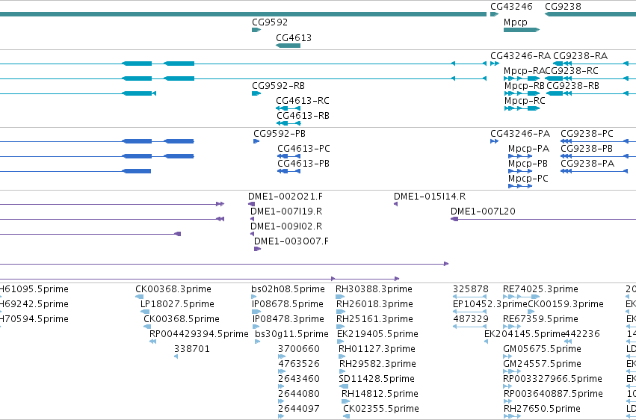The height and width of the screenshot is (420, 636).
Task: Click clone end DME1-002O21.F
Action: pyautogui.click(x=251, y=204)
